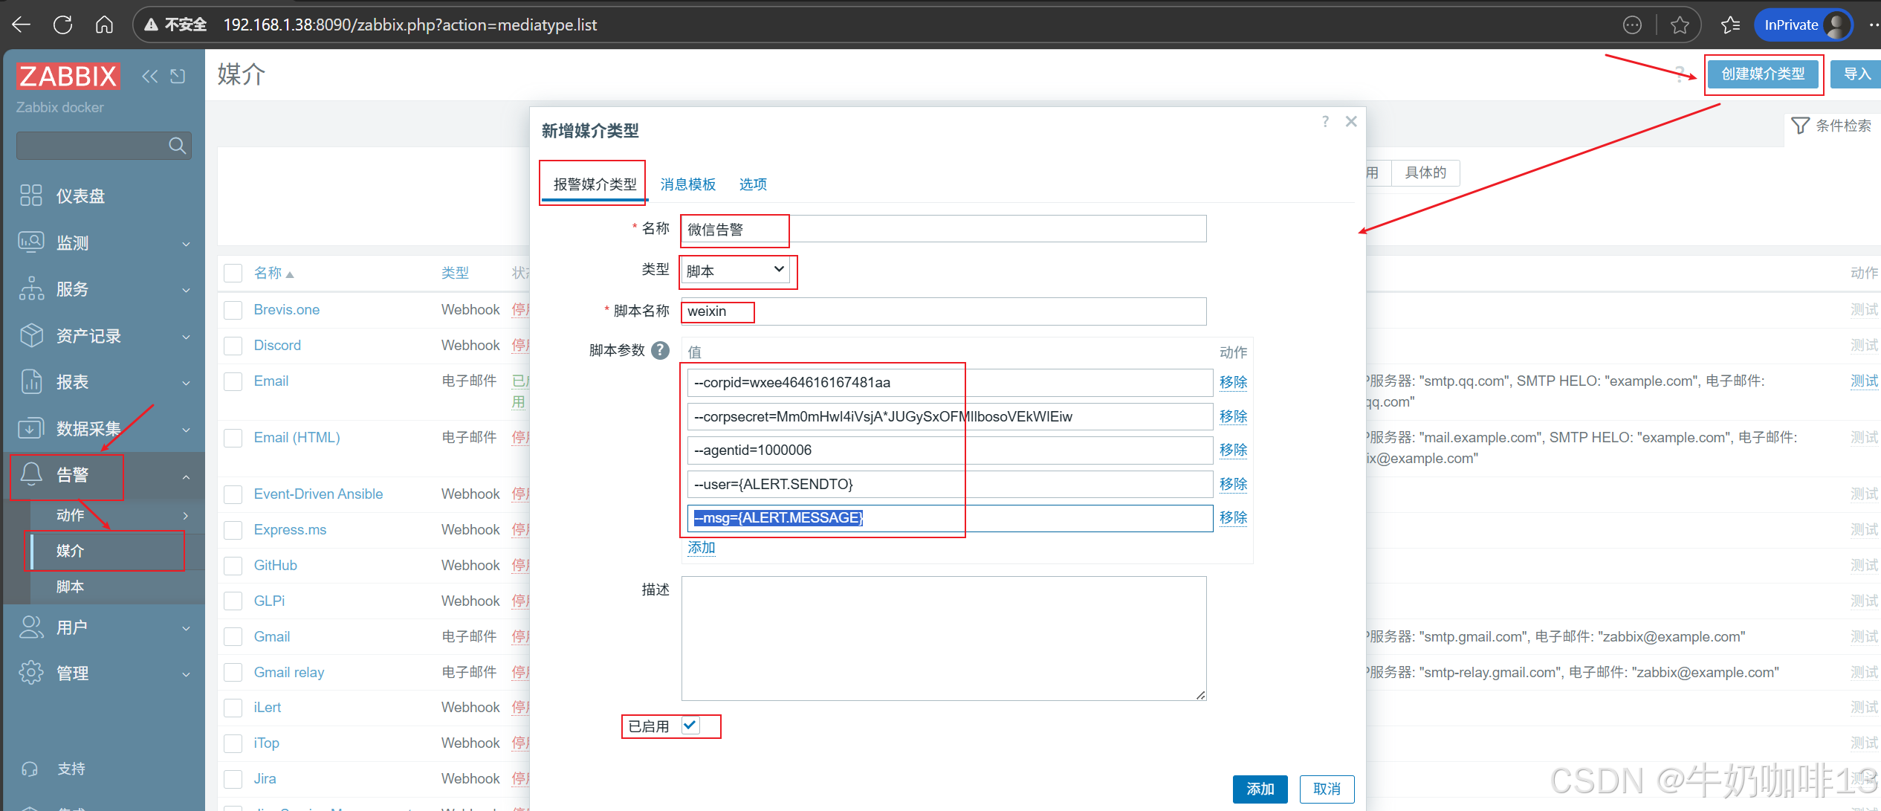This screenshot has width=1881, height=811.
Task: Switch to the 消息模板 tab
Action: [x=687, y=184]
